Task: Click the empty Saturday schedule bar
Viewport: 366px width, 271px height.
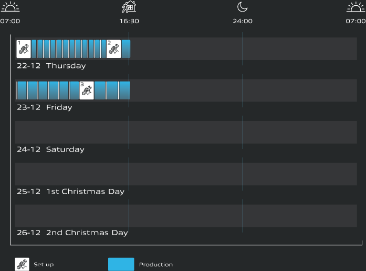Action: pyautogui.click(x=186, y=132)
